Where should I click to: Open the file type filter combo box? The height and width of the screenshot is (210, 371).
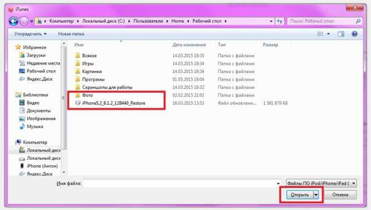[x=321, y=183]
